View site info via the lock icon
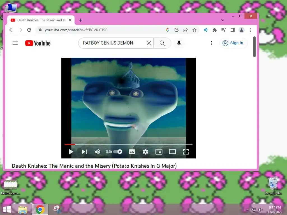287x215 pixels. click(x=40, y=30)
